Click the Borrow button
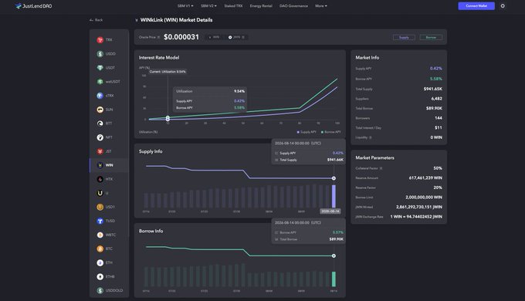This screenshot has height=301, width=525. pyautogui.click(x=431, y=38)
